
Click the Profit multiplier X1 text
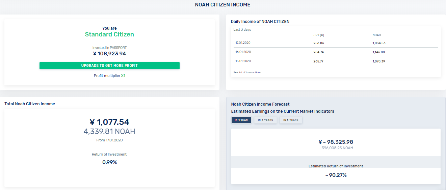point(109,76)
